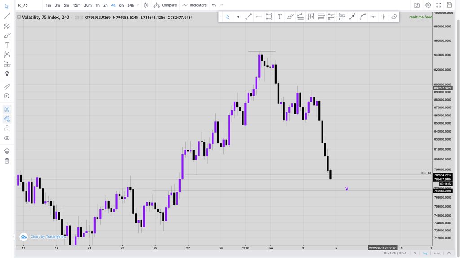Switch to 3m timeframe
This screenshot has height=258, width=460.
[x=57, y=5]
